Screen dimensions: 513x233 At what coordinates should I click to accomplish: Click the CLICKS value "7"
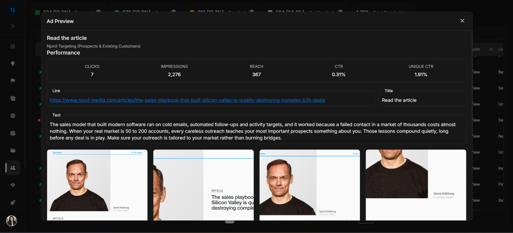point(92,75)
